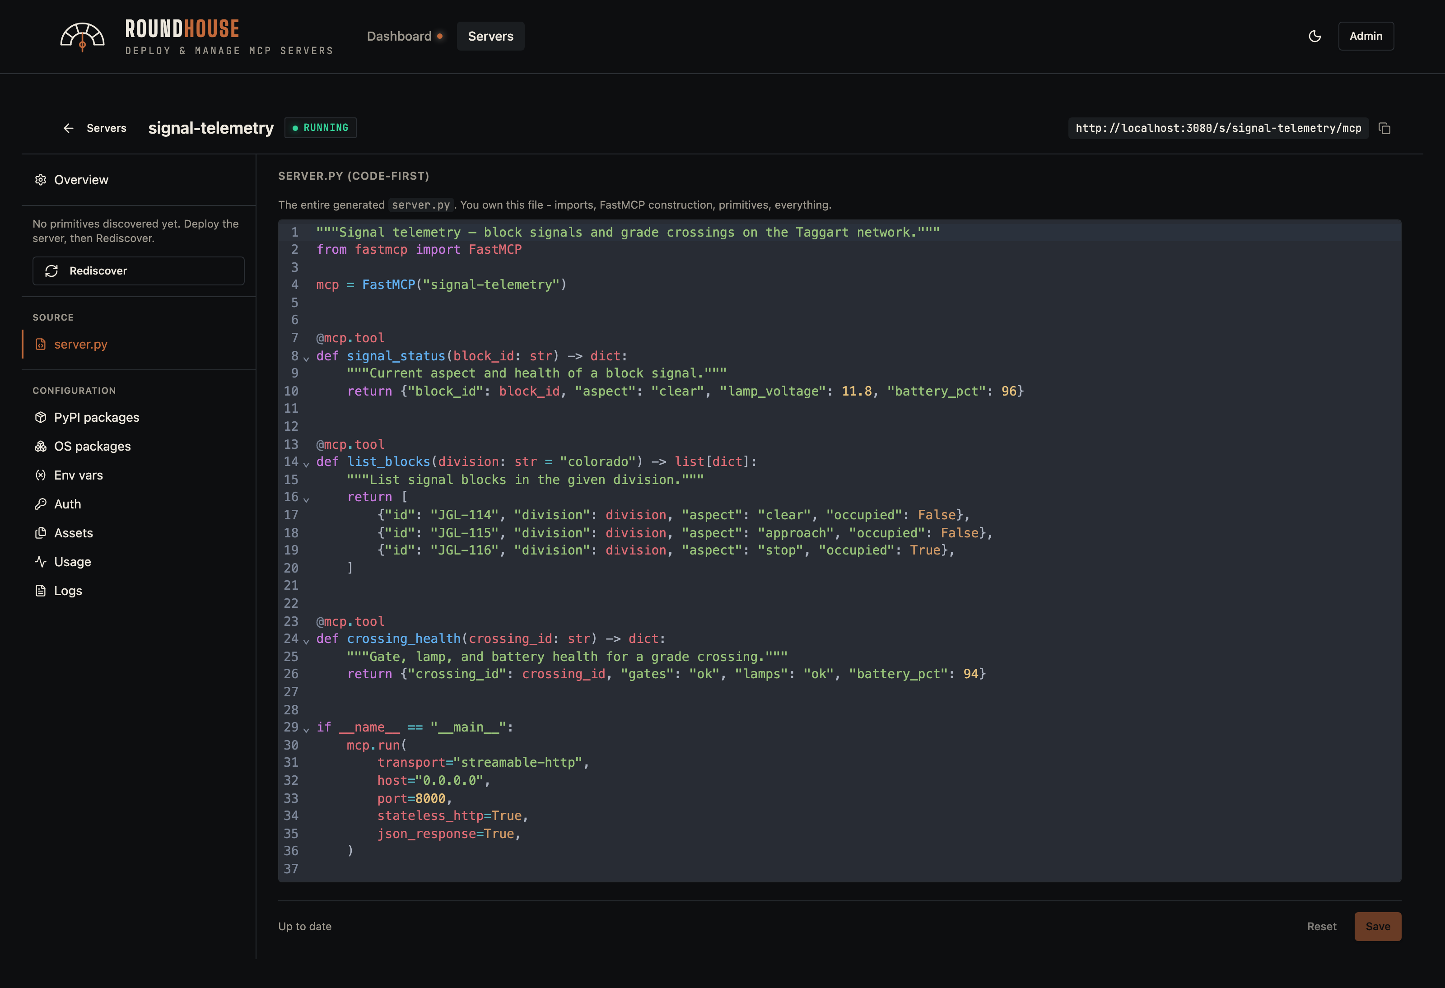1445x988 pixels.
Task: Click the Usage activity icon
Action: pos(41,562)
